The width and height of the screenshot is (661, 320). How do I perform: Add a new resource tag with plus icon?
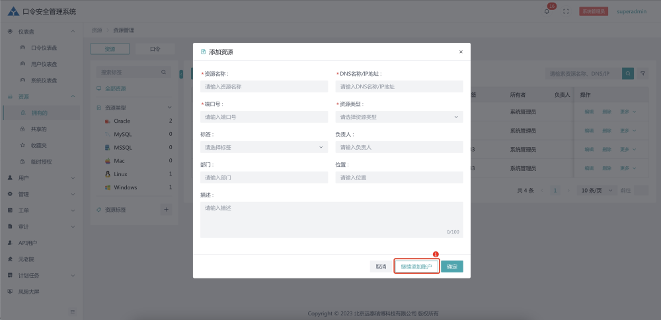(167, 210)
